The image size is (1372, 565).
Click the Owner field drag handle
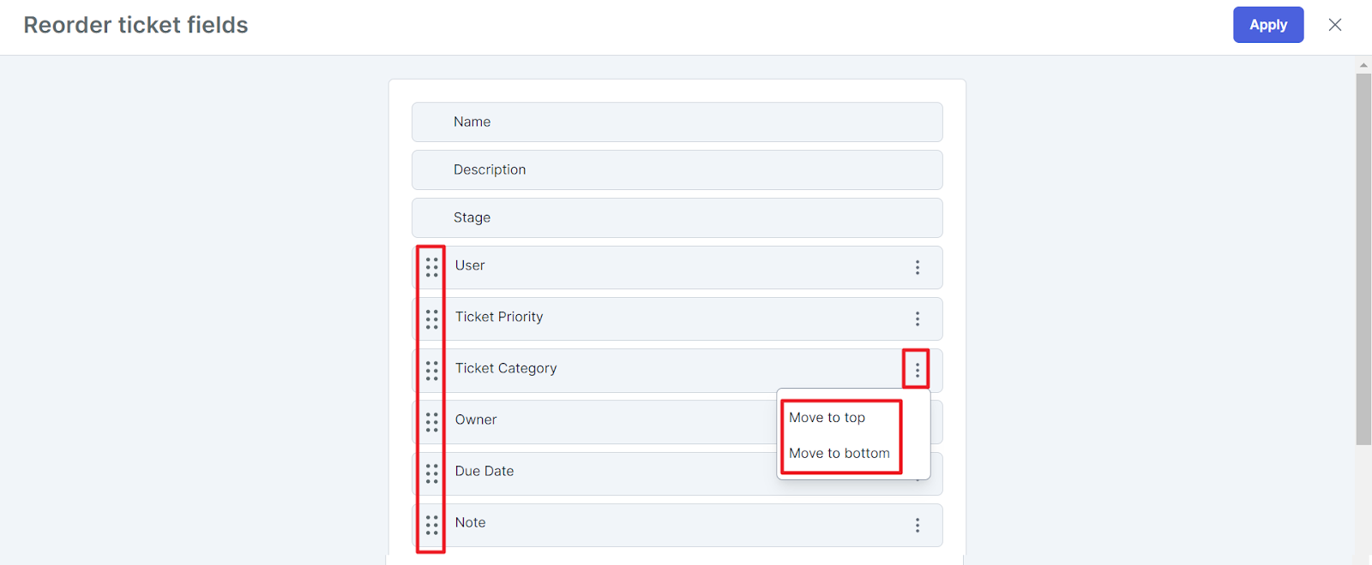pos(431,422)
